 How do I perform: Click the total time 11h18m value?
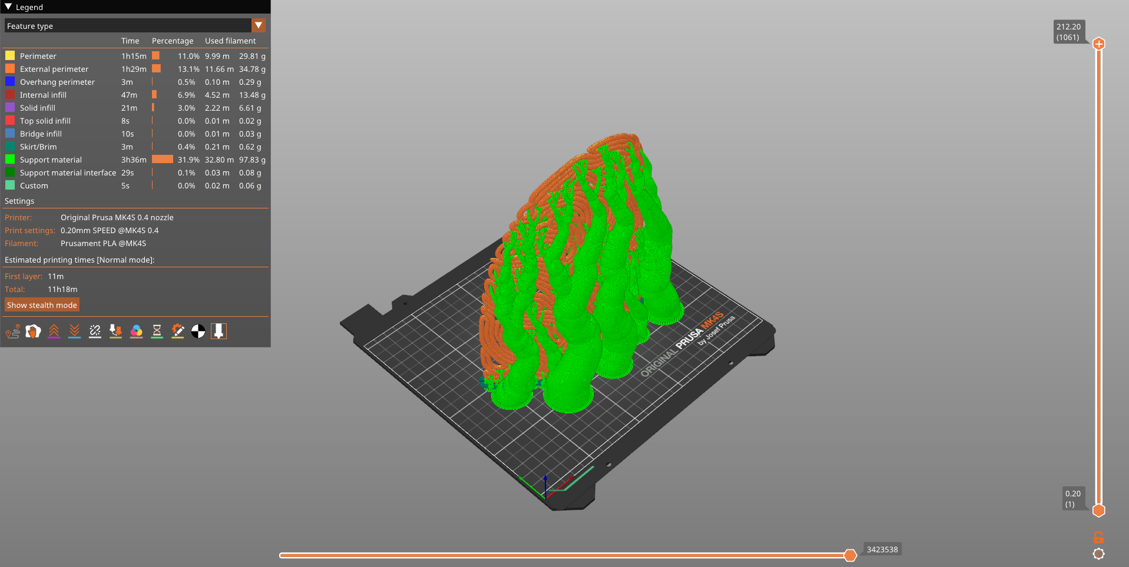point(62,289)
